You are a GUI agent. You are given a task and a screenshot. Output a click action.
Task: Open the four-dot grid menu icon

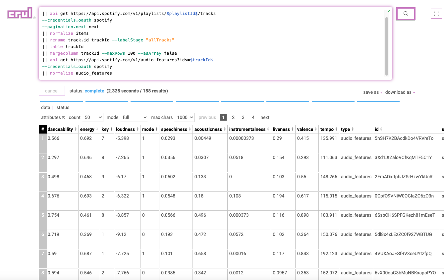pyautogui.click(x=436, y=14)
